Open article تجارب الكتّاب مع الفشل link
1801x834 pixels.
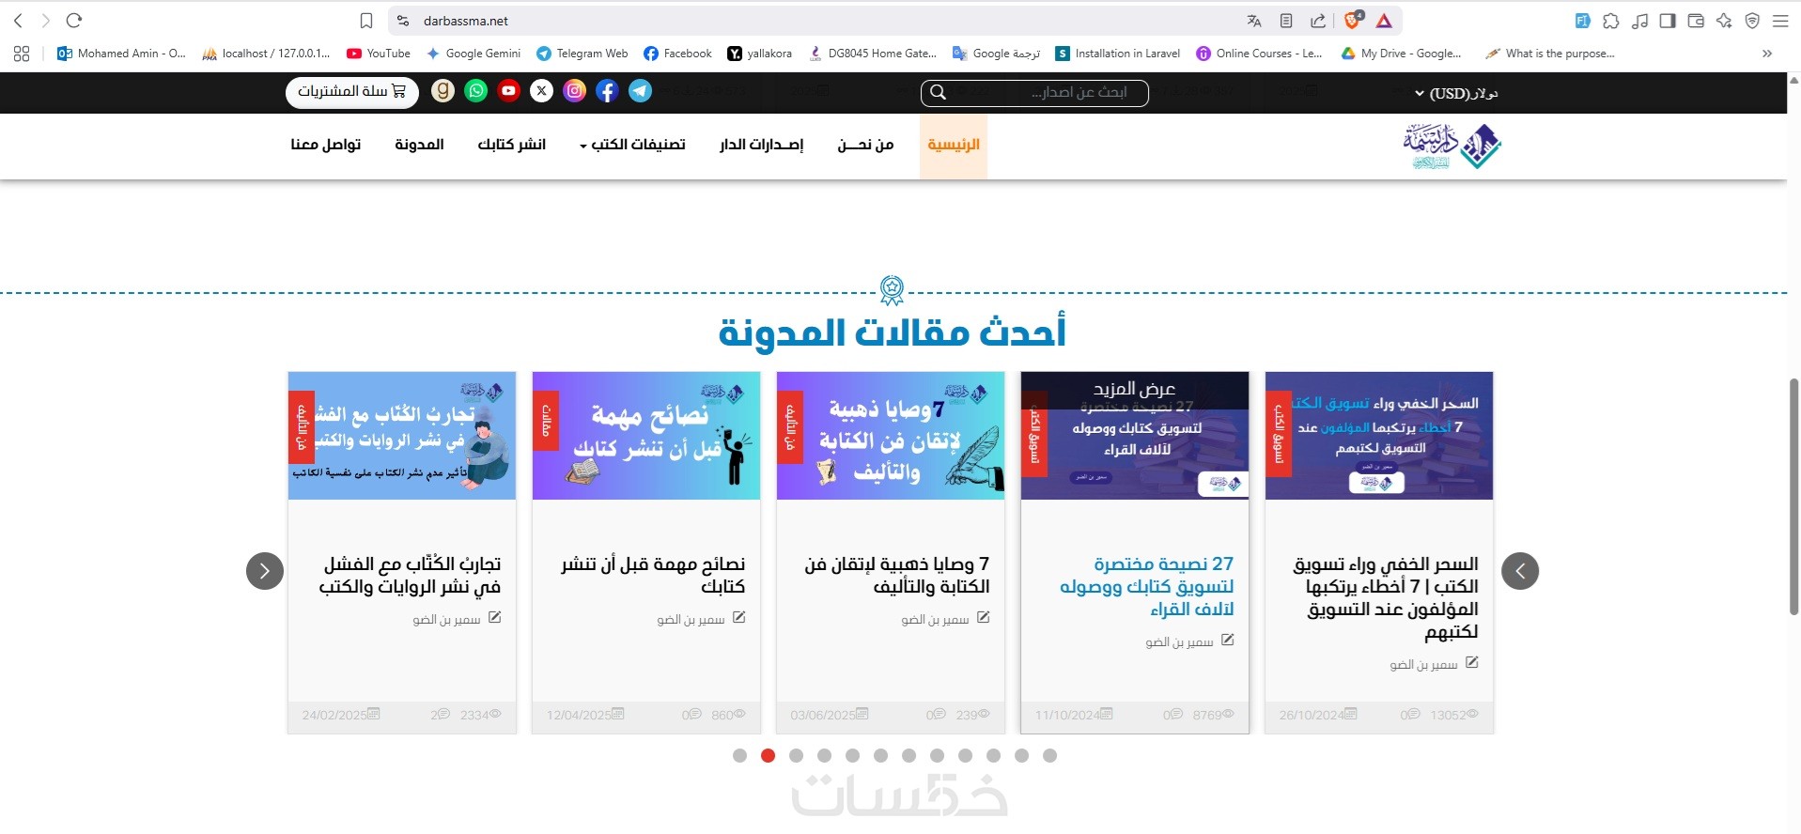410,575
